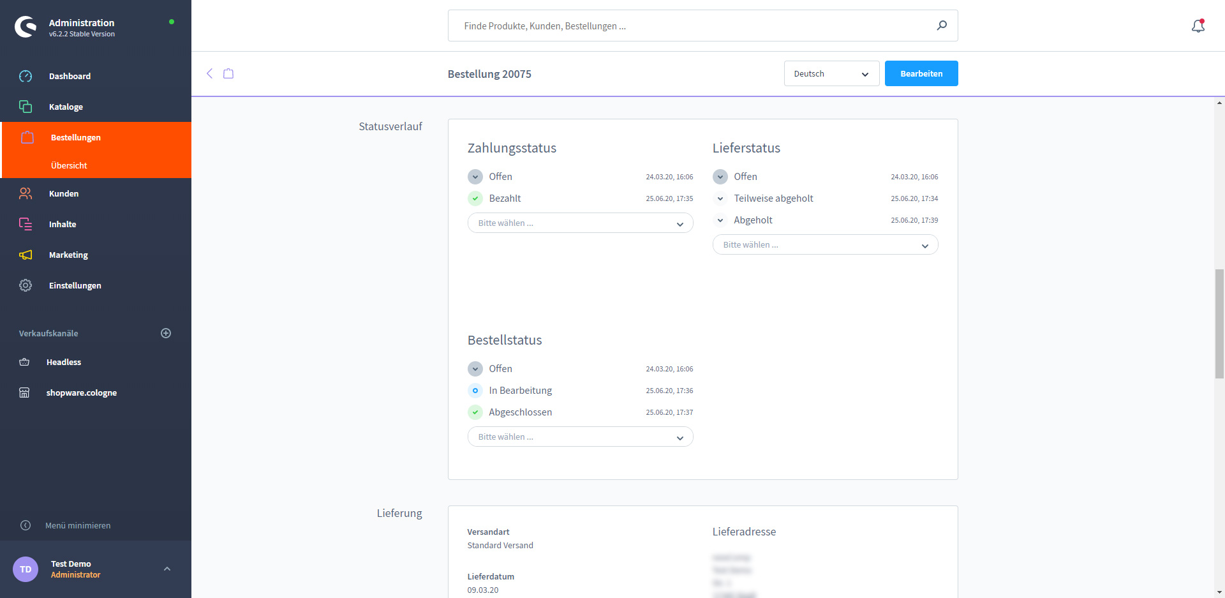Viewport: 1225px width, 598px height.
Task: Open Zahlungsstatus Bitte wählen dropdown
Action: pyautogui.click(x=580, y=223)
